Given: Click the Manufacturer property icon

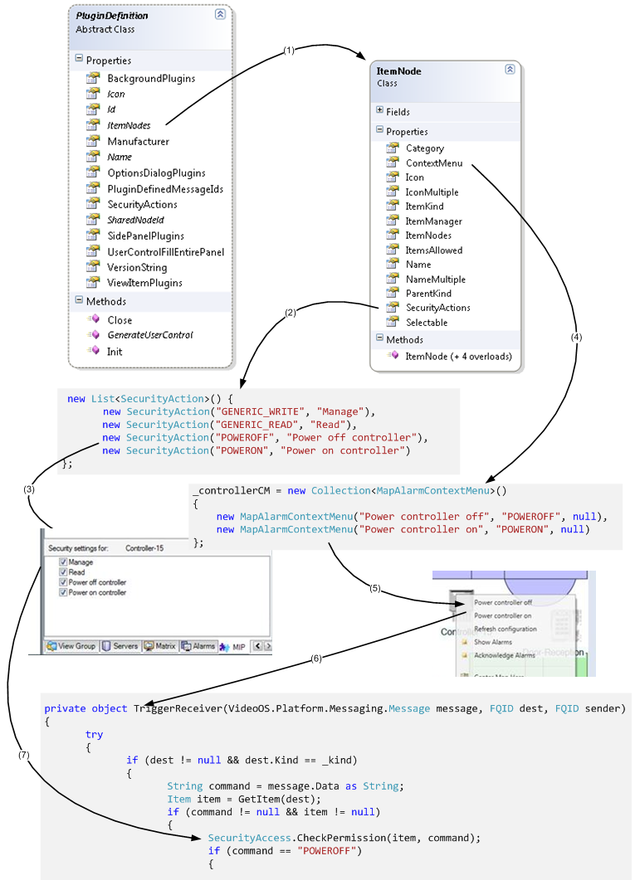Looking at the screenshot, I should click(x=92, y=142).
